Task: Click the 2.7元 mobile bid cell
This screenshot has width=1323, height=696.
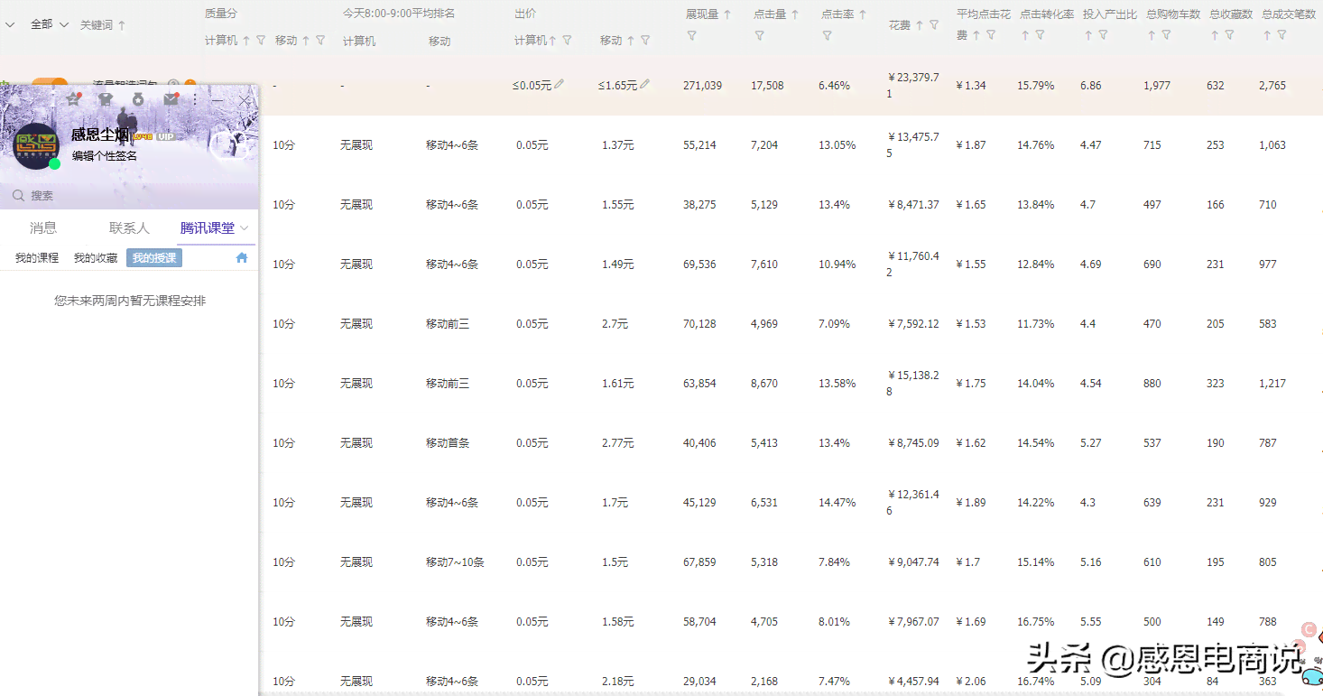Action: pyautogui.click(x=615, y=323)
